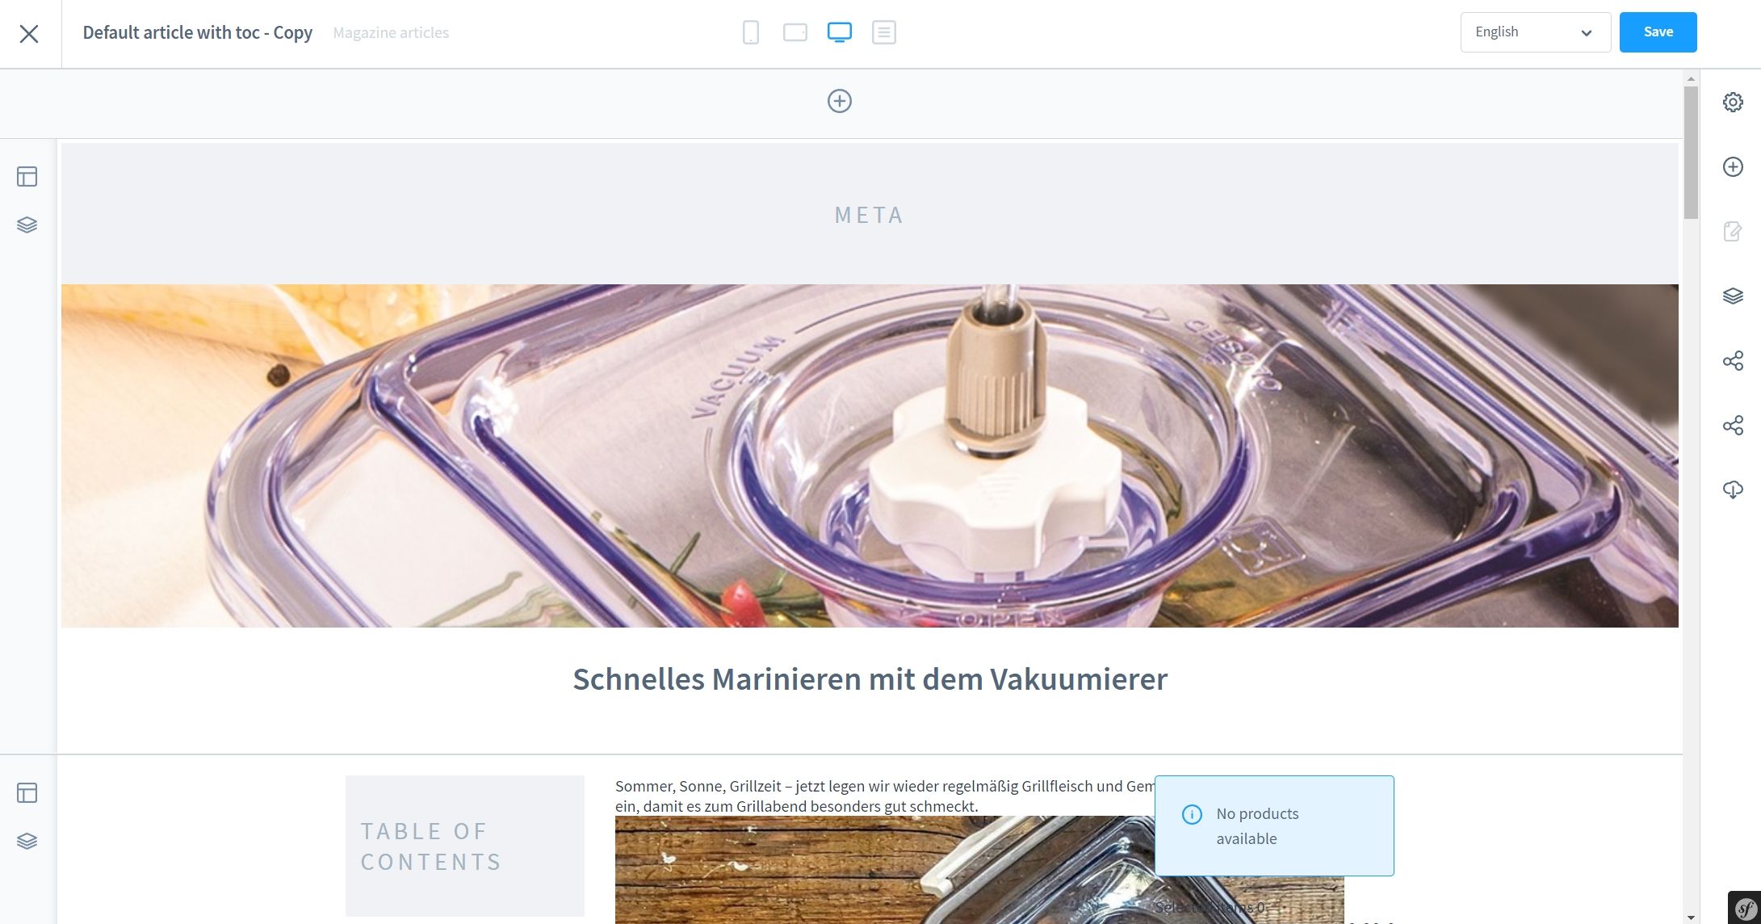Open first section's block layers icon
This screenshot has width=1761, height=924.
pos(27,225)
